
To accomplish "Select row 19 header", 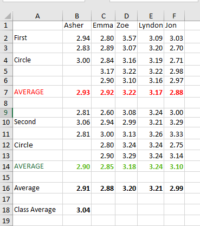I will point(6,221).
